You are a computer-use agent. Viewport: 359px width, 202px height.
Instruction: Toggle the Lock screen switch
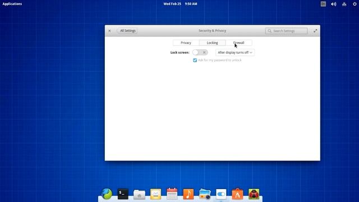point(200,52)
